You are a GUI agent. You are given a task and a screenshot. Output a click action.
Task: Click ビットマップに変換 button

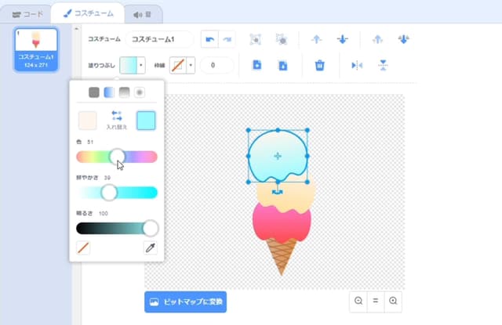pyautogui.click(x=185, y=302)
